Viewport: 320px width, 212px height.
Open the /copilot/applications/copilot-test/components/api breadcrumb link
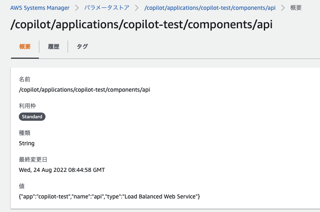click(x=210, y=8)
